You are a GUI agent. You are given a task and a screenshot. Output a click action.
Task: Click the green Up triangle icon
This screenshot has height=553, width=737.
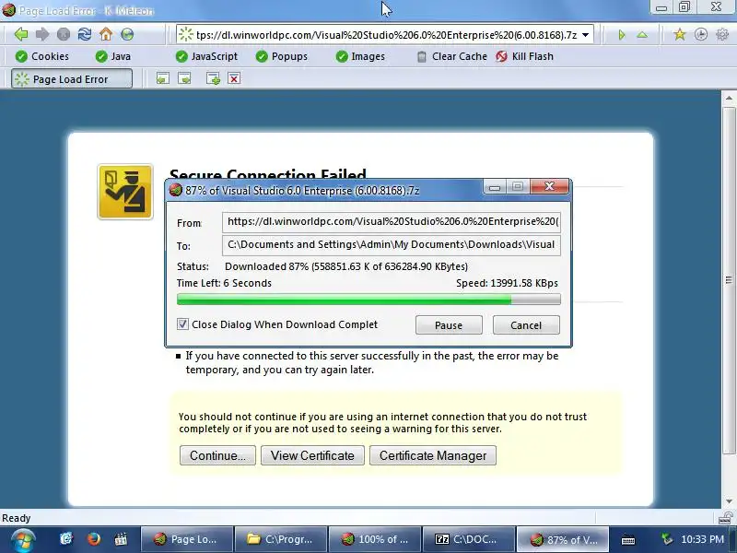click(642, 35)
